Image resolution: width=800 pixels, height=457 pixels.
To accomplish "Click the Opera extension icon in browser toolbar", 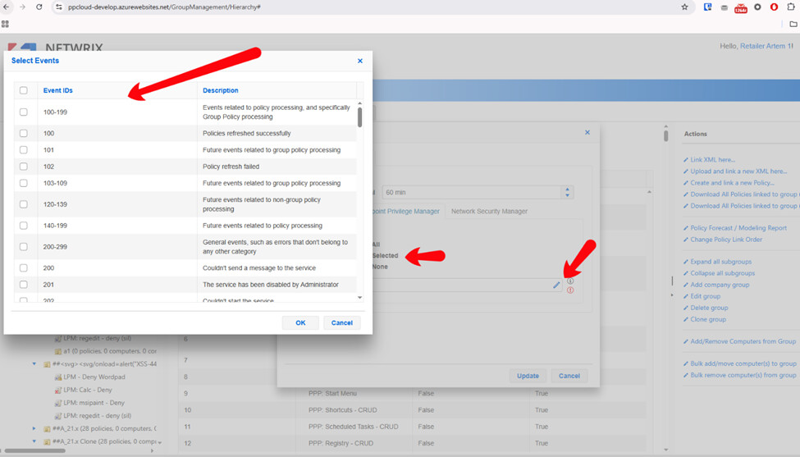I will [x=773, y=7].
